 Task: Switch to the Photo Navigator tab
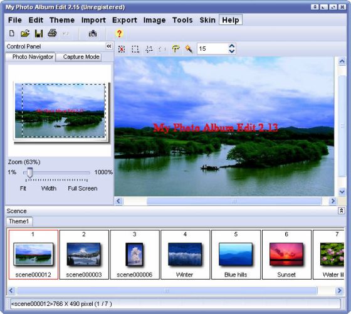(x=31, y=57)
